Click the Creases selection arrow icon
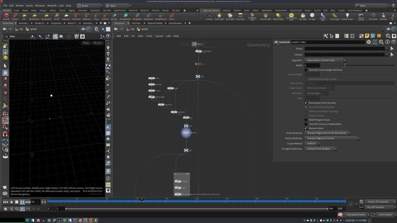The width and height of the screenshot is (397, 223). tap(392, 55)
